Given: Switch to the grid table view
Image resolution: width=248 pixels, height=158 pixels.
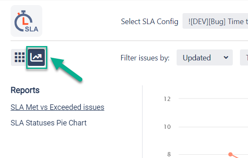Looking at the screenshot, I should pos(19,57).
